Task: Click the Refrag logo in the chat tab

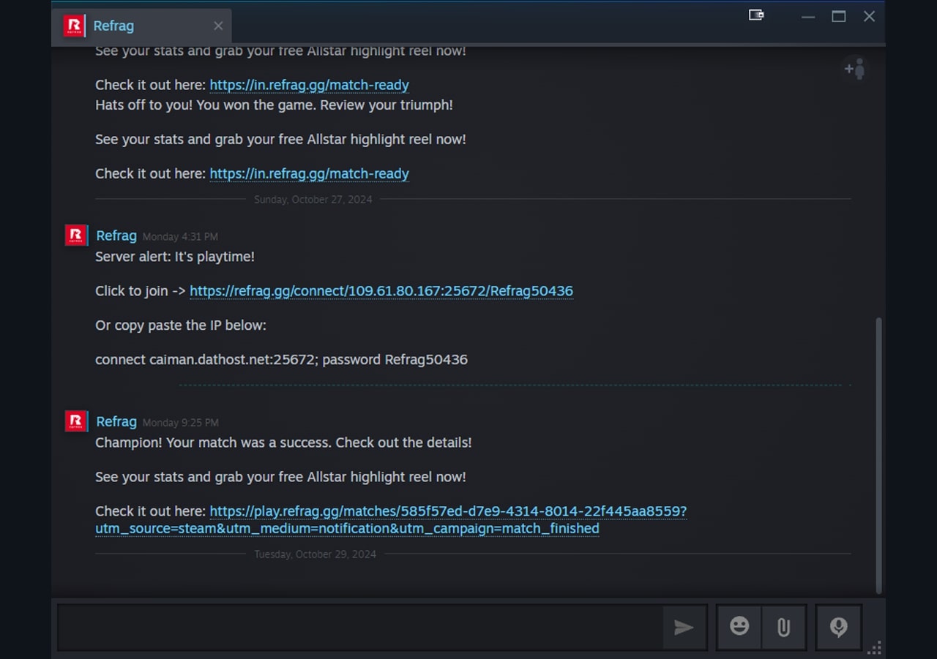Action: 74,26
